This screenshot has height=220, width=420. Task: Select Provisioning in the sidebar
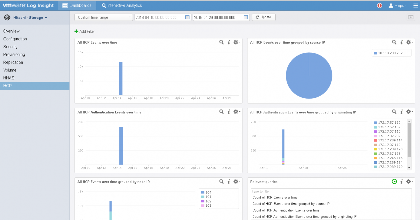click(35, 55)
